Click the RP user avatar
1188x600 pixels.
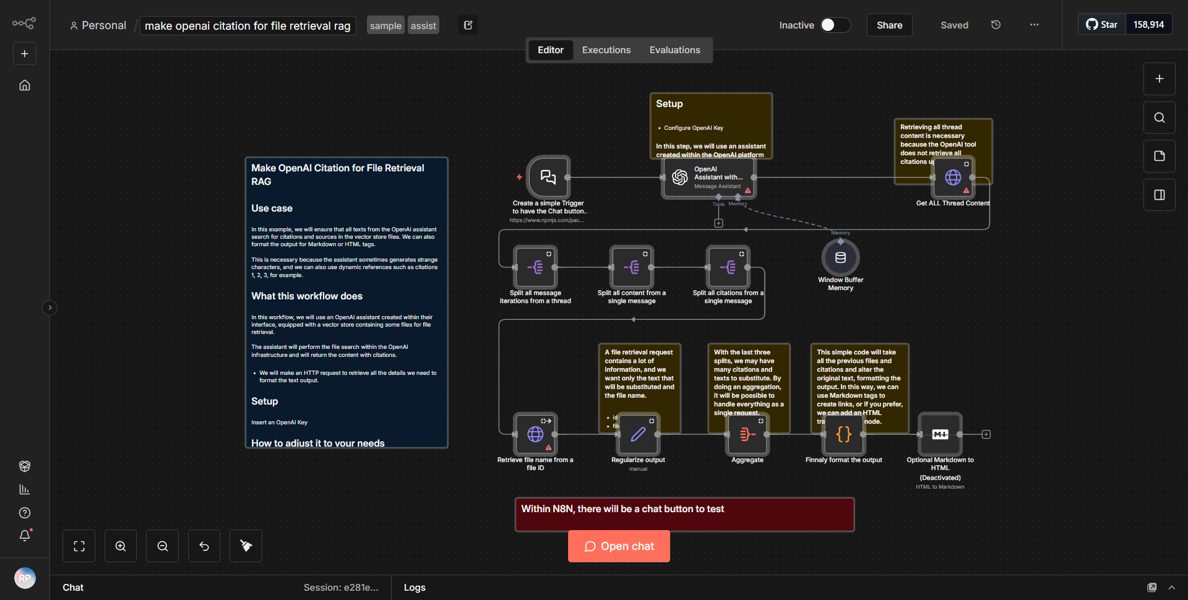click(x=25, y=578)
